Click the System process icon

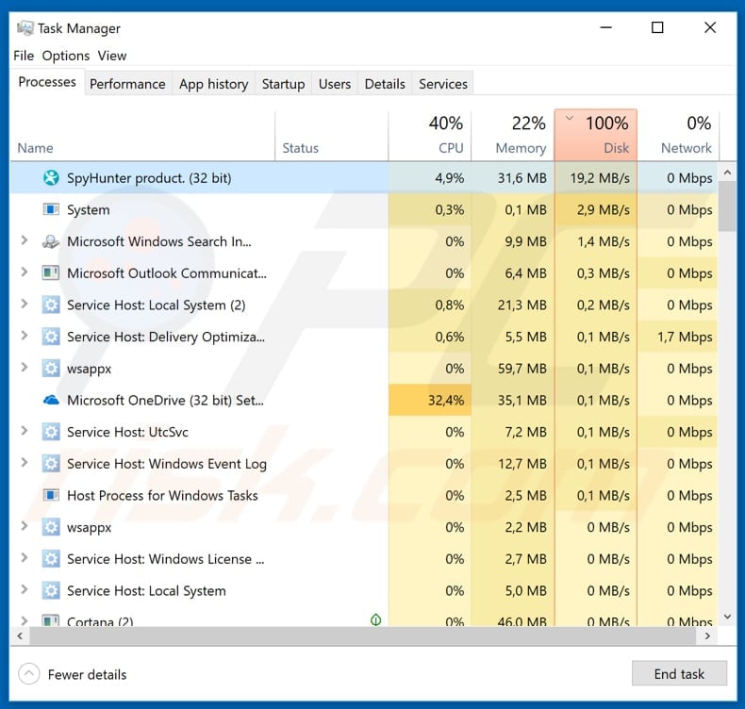(51, 209)
